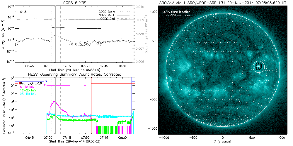The image size is (293, 146).
Task: Click the HESSI Observing Summary Count Rates title
Action: (75, 74)
